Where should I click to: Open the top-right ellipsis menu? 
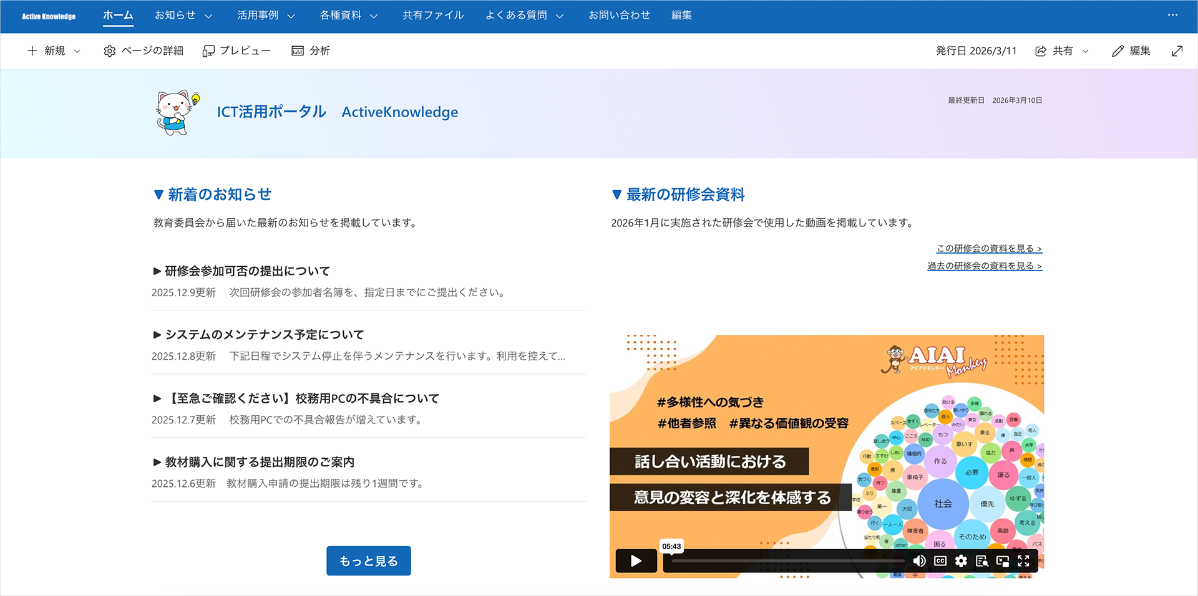1172,15
